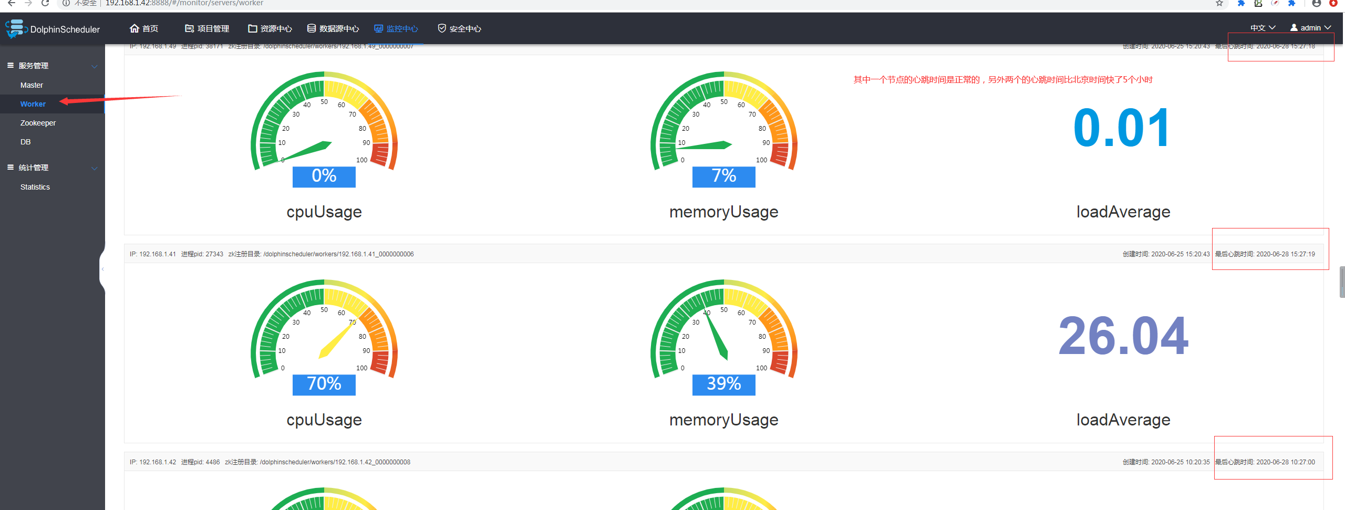Image resolution: width=1345 pixels, height=510 pixels.
Task: Click the "7%" memoryUsage value
Action: coord(724,176)
